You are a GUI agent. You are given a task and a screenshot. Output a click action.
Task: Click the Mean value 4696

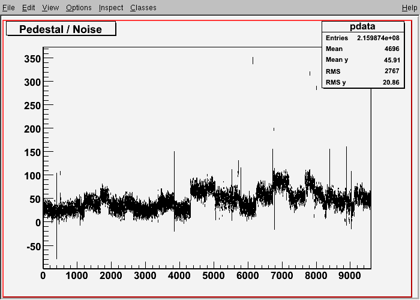coord(392,49)
